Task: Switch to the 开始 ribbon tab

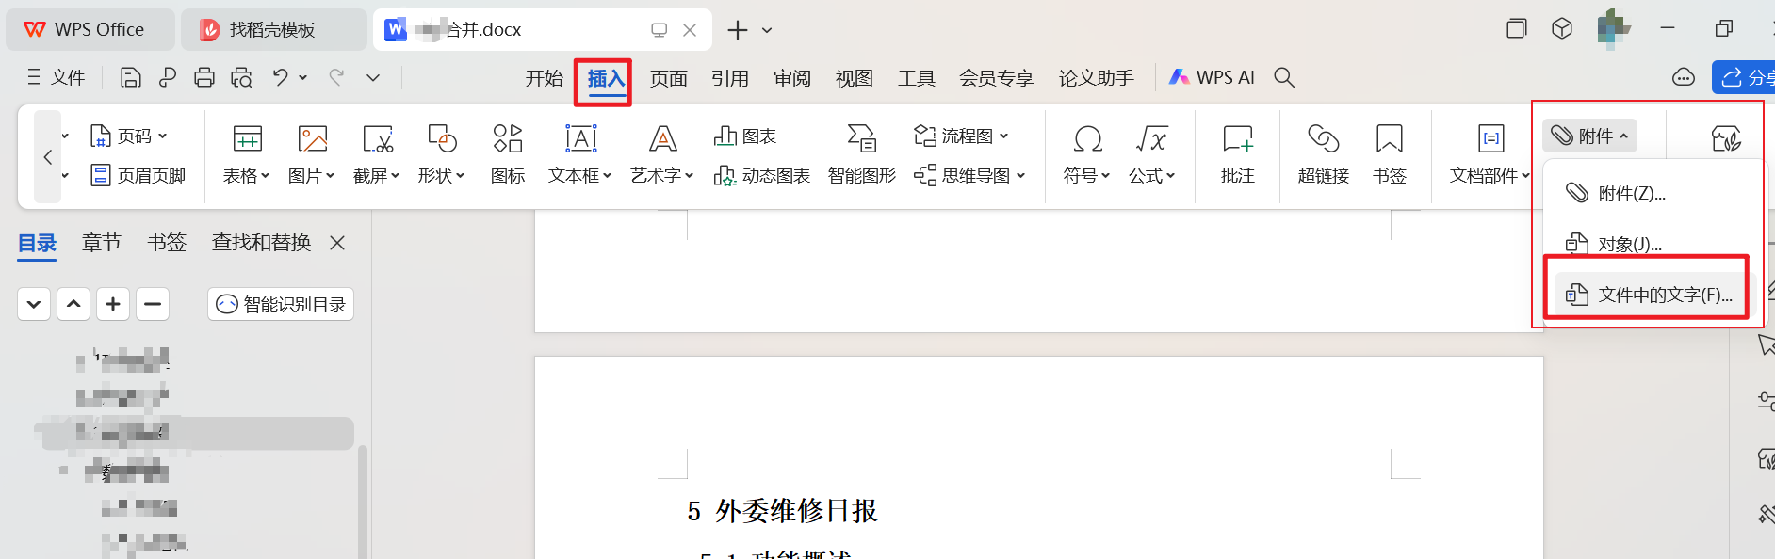Action: tap(545, 78)
